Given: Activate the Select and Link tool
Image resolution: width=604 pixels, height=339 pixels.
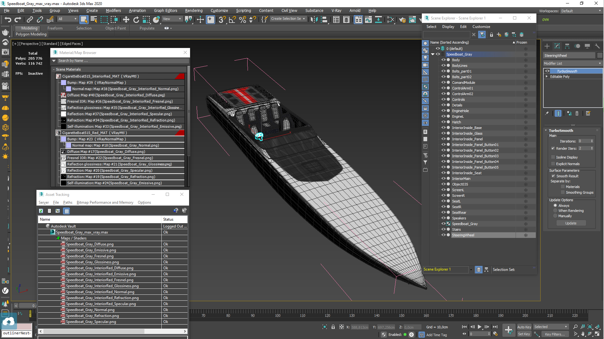Looking at the screenshot, I should pyautogui.click(x=30, y=19).
